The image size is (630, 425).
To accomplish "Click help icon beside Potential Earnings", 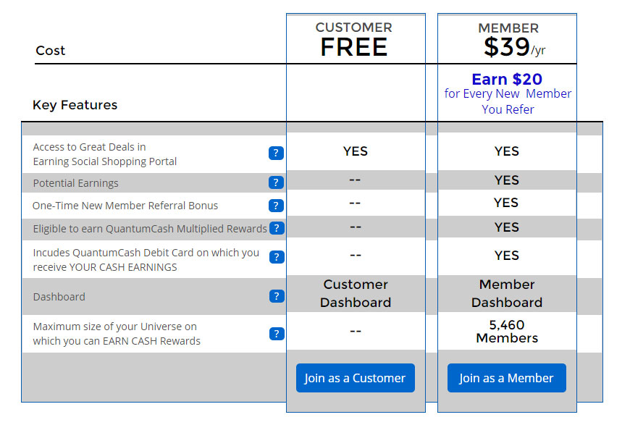I will tap(276, 182).
